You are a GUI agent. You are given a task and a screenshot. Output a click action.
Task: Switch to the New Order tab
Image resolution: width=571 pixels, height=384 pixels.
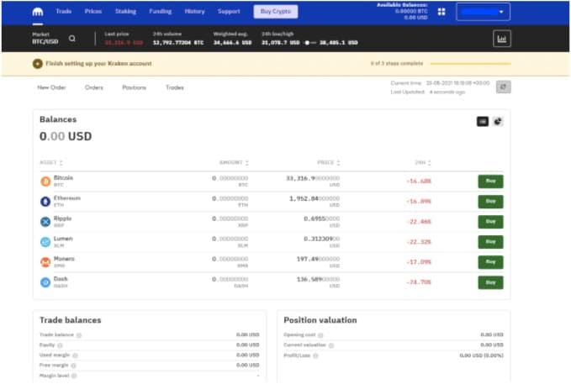[51, 87]
